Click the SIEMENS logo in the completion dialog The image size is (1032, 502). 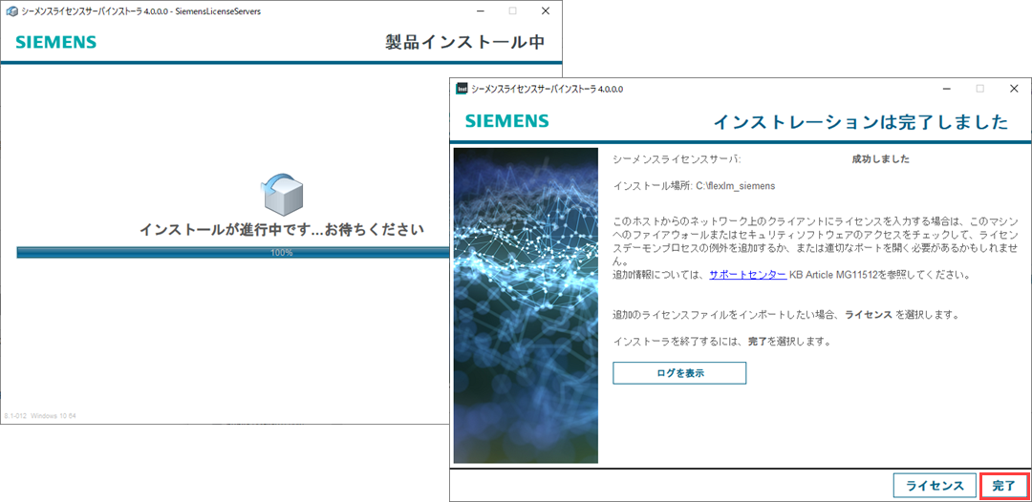coord(506,121)
